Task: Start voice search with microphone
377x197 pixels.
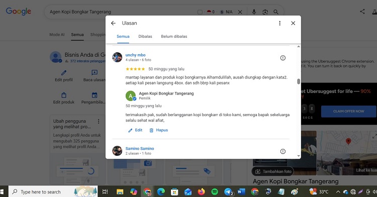Action: (x=254, y=12)
